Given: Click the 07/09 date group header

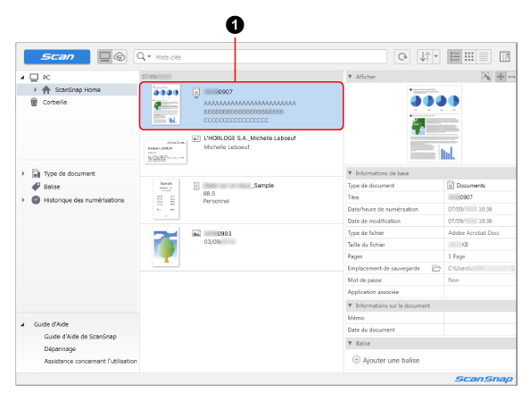Looking at the screenshot, I should click(x=242, y=77).
